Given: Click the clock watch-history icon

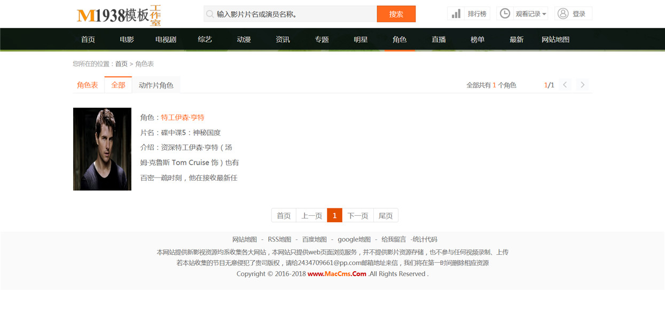Looking at the screenshot, I should tap(505, 14).
